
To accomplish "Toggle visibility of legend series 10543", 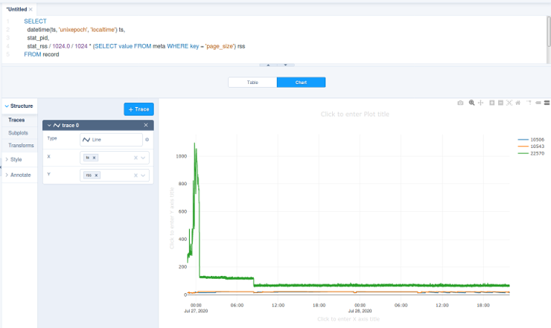I will (536, 147).
